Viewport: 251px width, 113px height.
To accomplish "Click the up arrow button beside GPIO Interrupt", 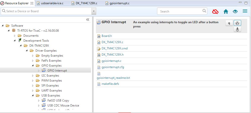I will 229,23.
